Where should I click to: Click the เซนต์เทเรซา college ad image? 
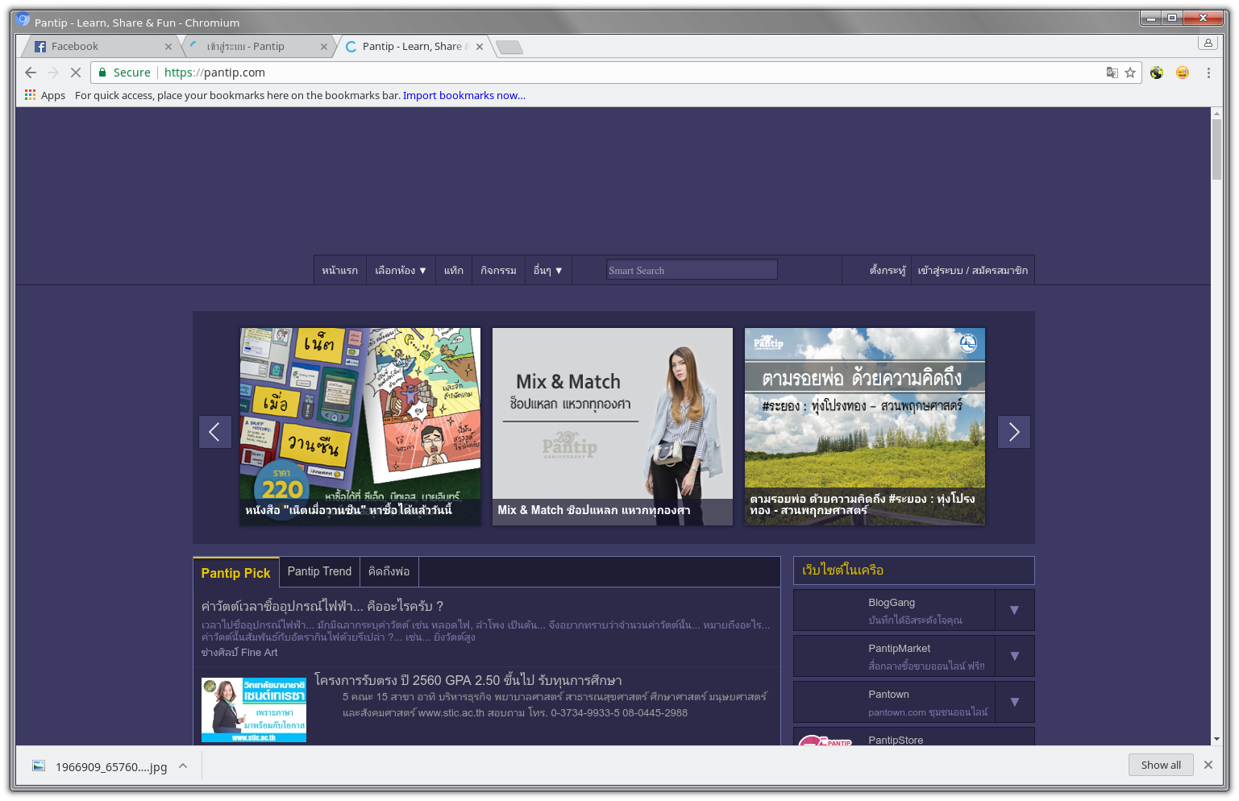pyautogui.click(x=254, y=710)
